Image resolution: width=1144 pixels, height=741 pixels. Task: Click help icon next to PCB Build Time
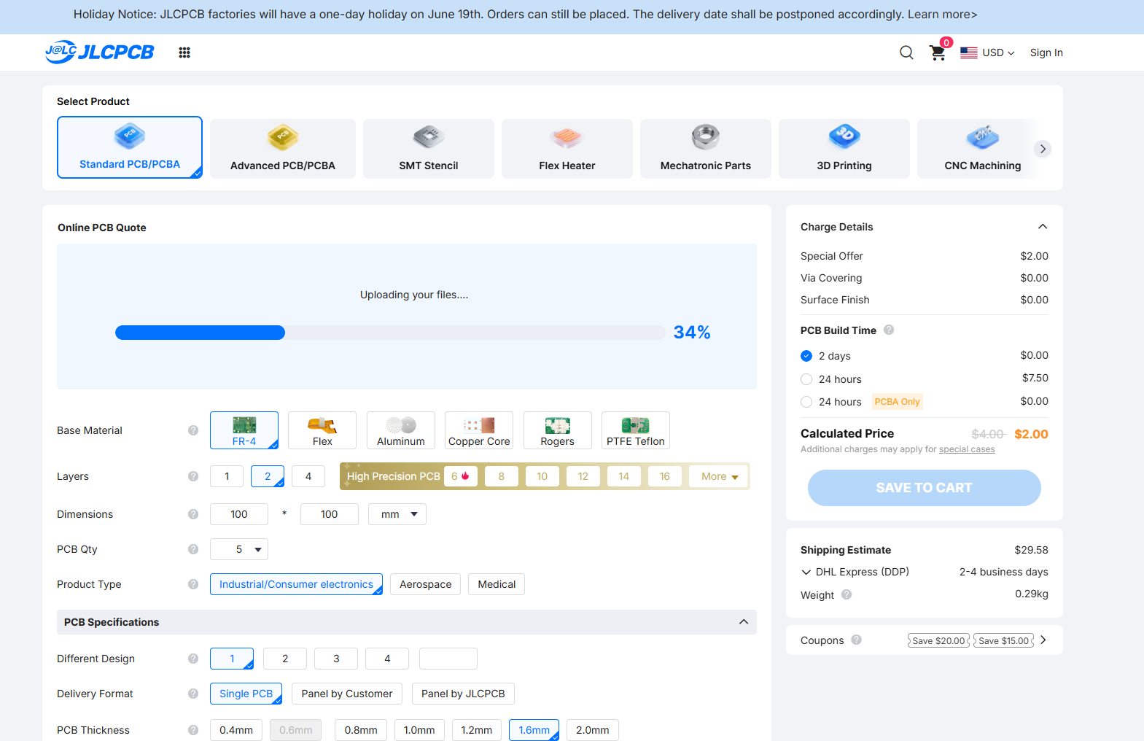(x=889, y=330)
